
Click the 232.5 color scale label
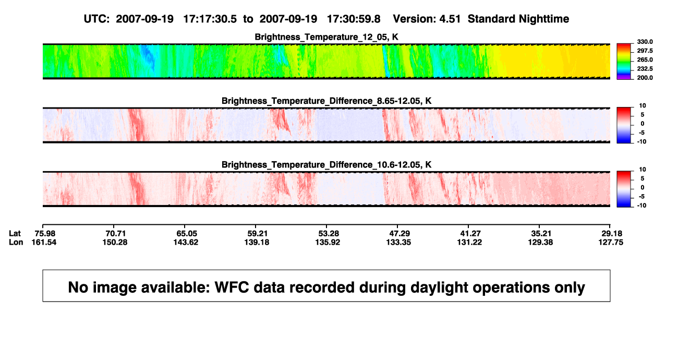645,68
